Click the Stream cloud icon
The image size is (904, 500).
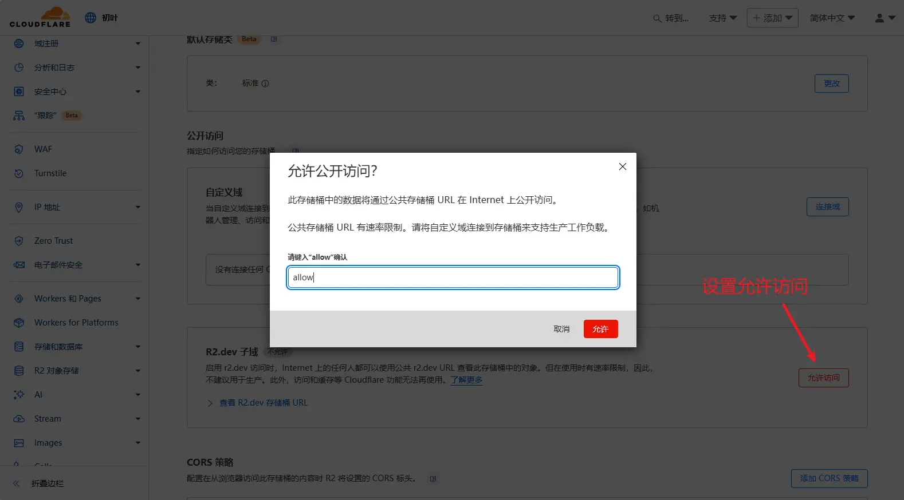pos(19,419)
